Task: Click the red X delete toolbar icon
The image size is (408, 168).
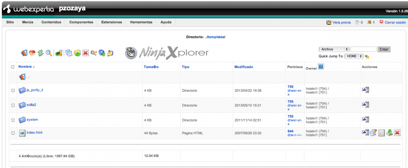Action: 85,53
